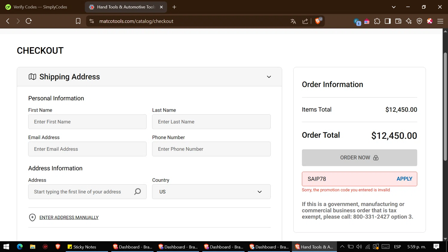
Task: Open Leo AI assistant icon
Action: 409,21
